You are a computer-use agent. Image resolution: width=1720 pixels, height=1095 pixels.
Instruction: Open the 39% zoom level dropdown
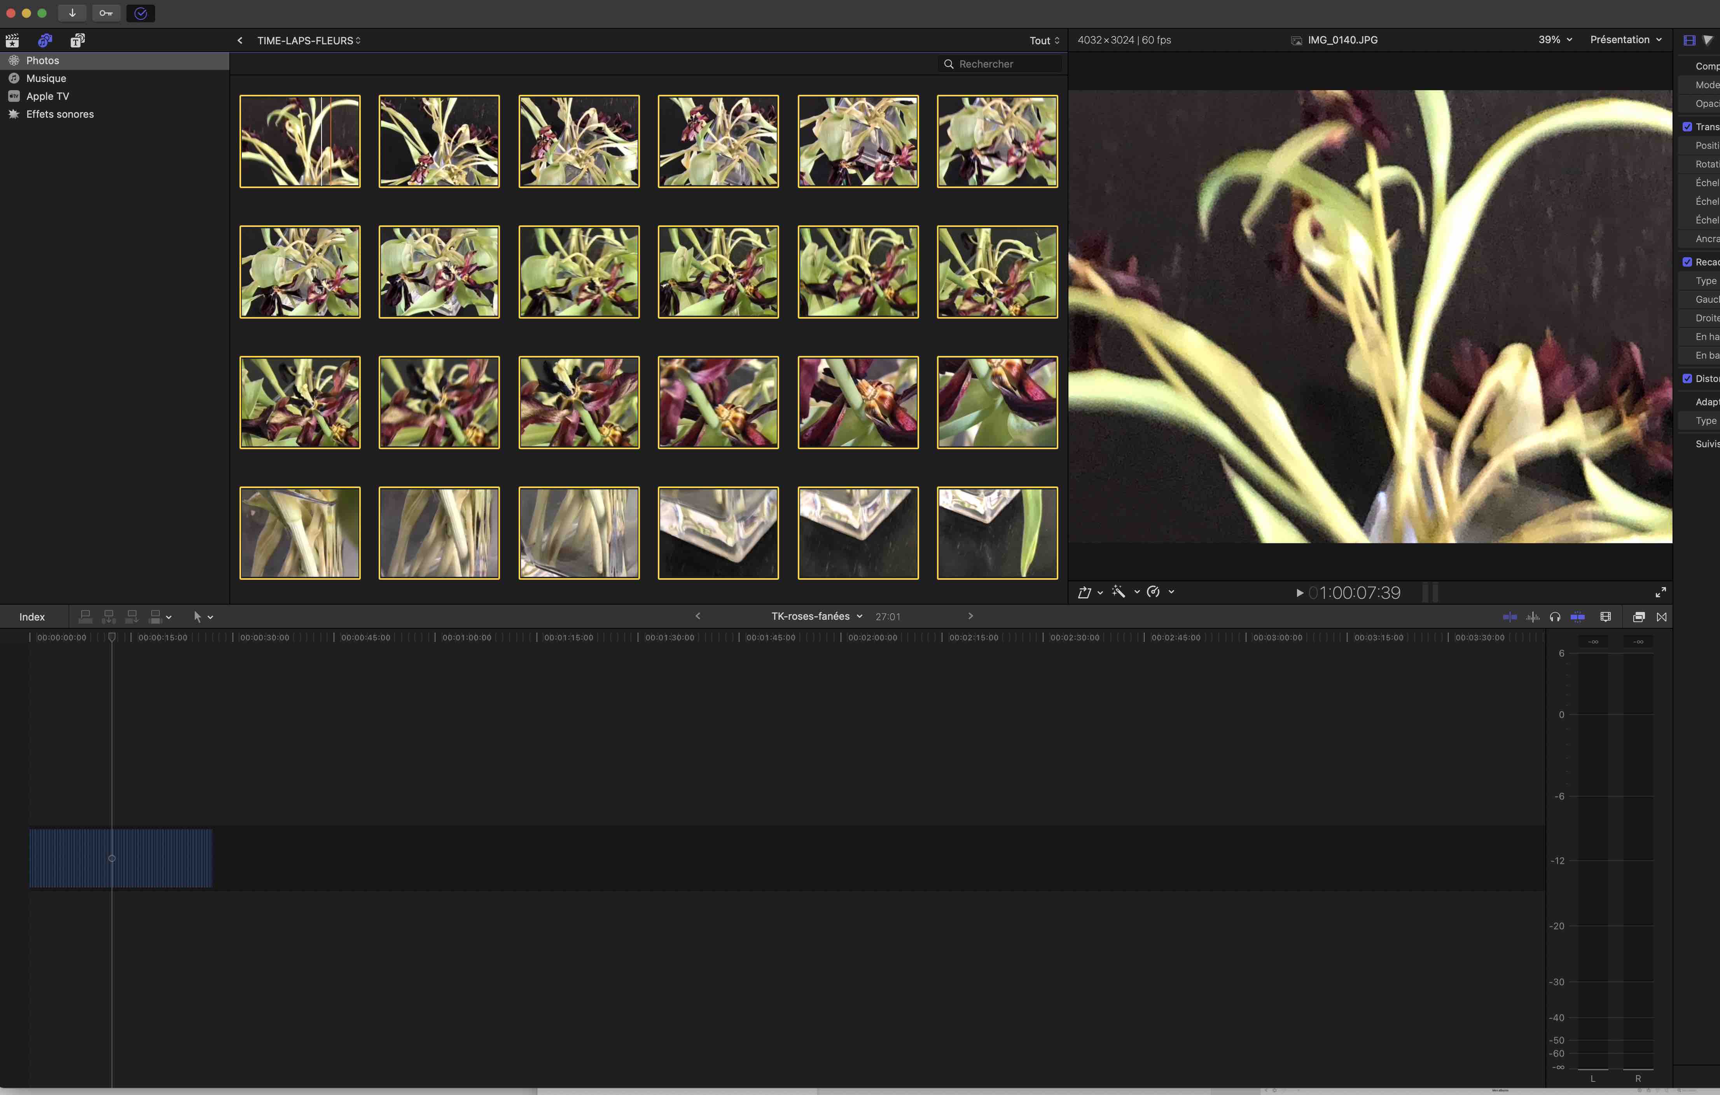[x=1555, y=40]
